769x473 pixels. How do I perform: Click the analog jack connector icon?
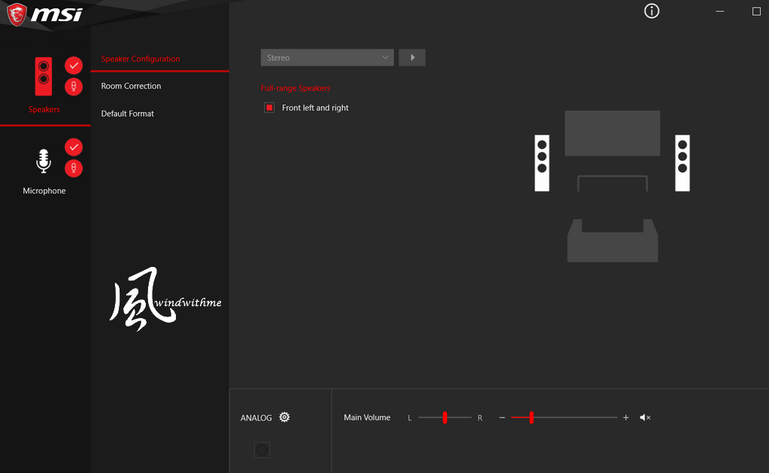point(262,450)
